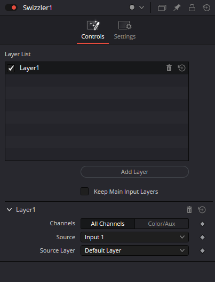Reset Swizzler1 node with header reset icon
215x282 pixels.
pyautogui.click(x=206, y=7)
